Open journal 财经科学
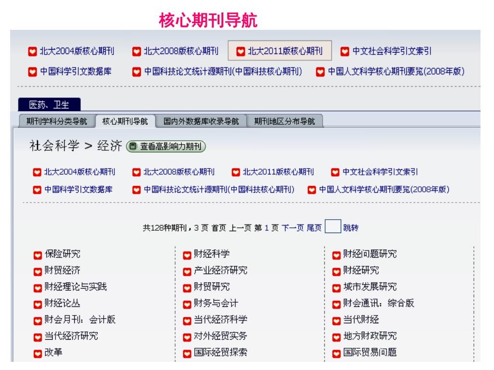Viewport: 494px width, 370px height. pos(212,254)
